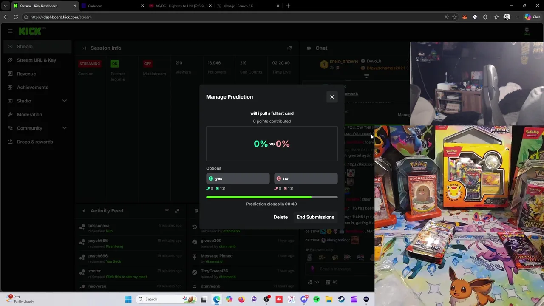
Task: Open Stream URL & Key page
Action: click(x=36, y=60)
